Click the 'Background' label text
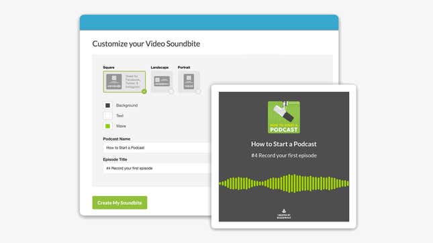 (x=127, y=105)
